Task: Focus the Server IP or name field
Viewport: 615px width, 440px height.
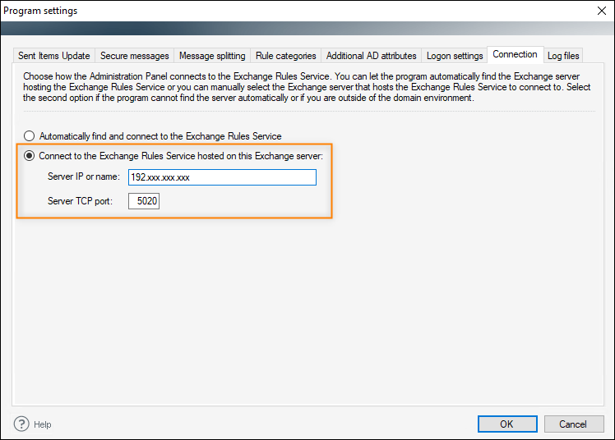Action: click(x=222, y=177)
